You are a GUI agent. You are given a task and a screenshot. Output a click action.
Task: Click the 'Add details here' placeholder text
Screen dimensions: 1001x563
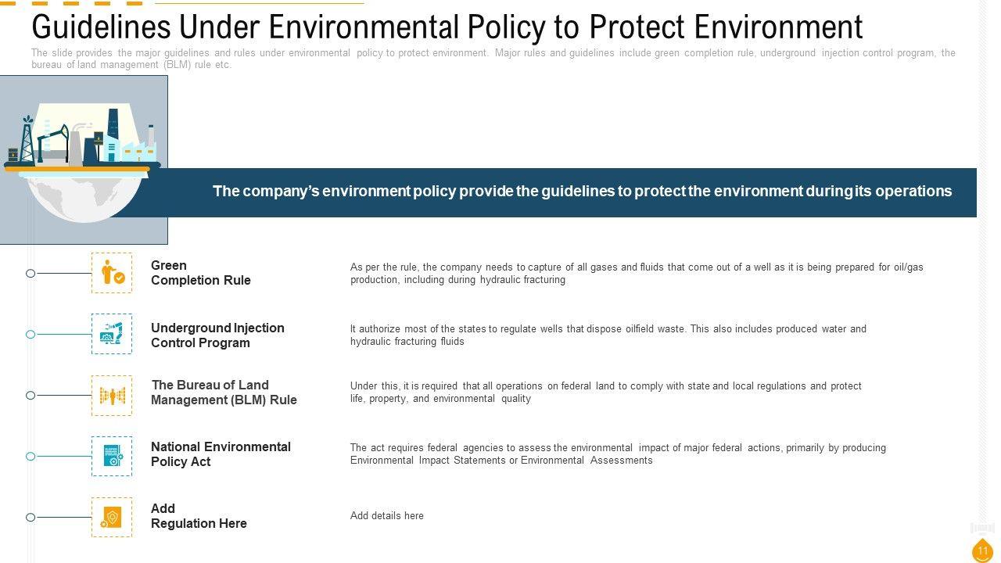[387, 516]
